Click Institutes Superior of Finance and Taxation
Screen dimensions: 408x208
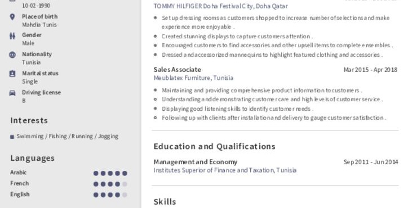click(225, 170)
